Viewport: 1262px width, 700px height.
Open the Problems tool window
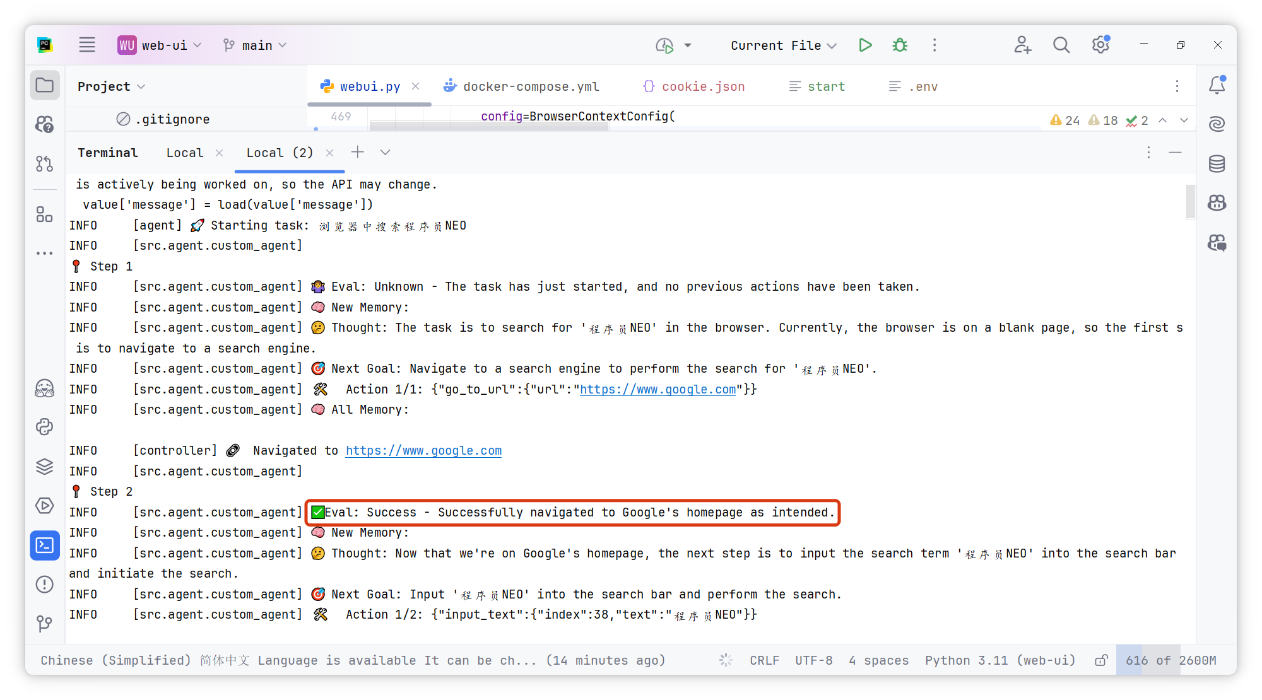pos(45,585)
